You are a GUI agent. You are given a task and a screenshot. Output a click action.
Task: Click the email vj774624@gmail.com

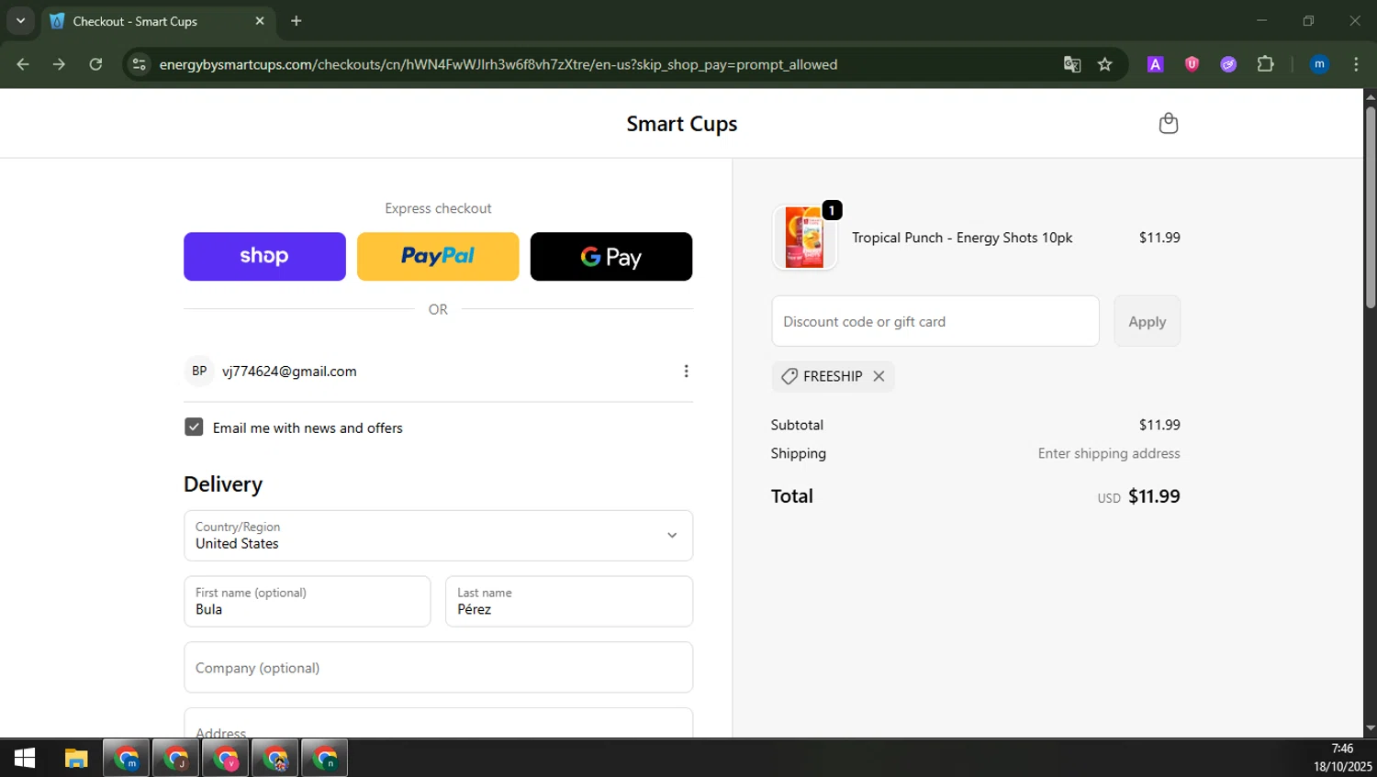[289, 371]
